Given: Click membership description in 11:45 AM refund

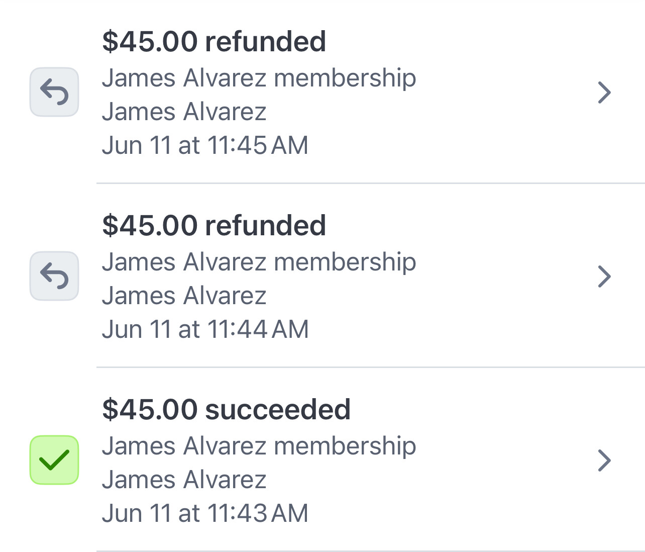Looking at the screenshot, I should click(x=259, y=78).
